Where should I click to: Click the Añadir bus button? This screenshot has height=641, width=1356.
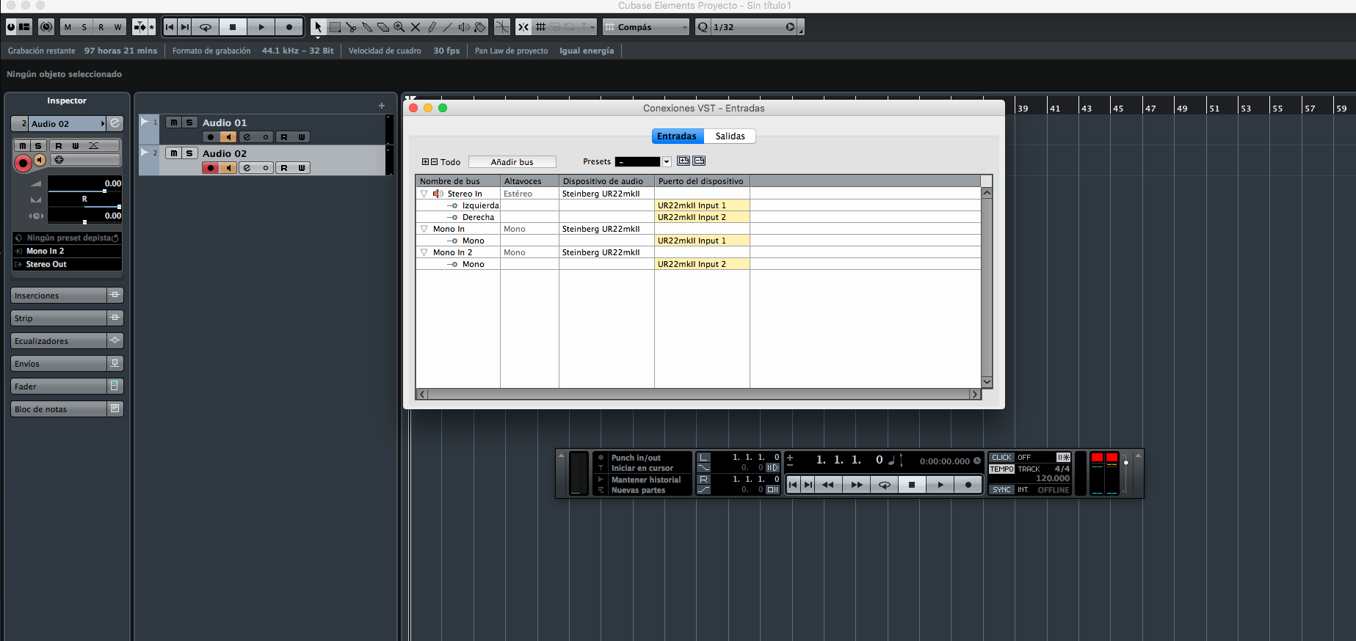click(x=512, y=162)
